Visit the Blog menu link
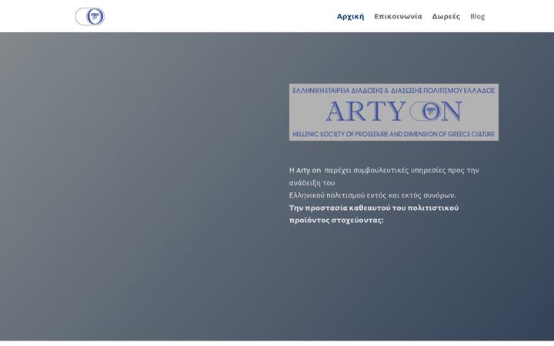The width and height of the screenshot is (554, 346). pyautogui.click(x=477, y=16)
